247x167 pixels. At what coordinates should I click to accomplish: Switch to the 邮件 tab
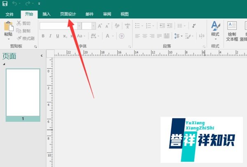coord(89,14)
